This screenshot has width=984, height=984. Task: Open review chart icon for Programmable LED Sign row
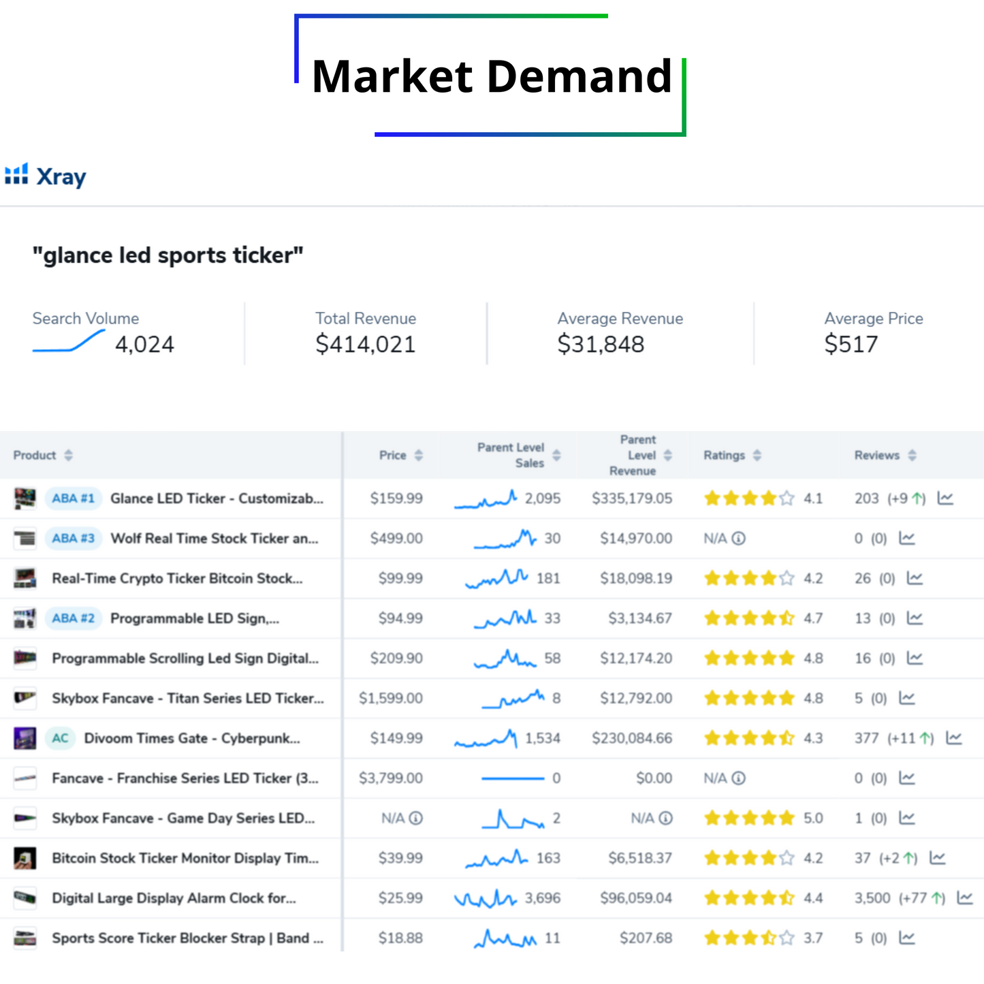coord(915,618)
